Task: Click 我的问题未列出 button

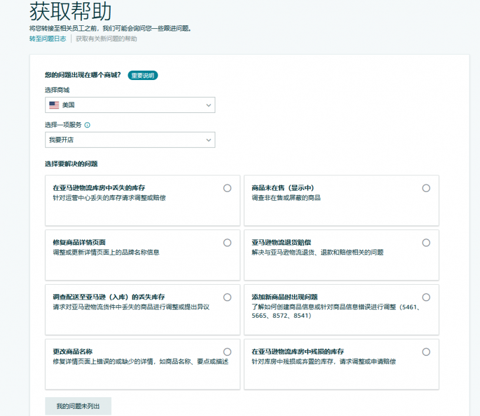Action: (x=78, y=406)
